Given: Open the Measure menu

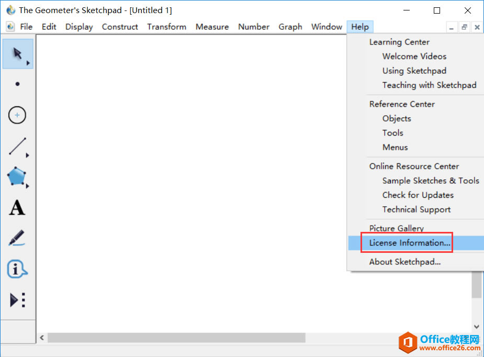Looking at the screenshot, I should tap(212, 27).
